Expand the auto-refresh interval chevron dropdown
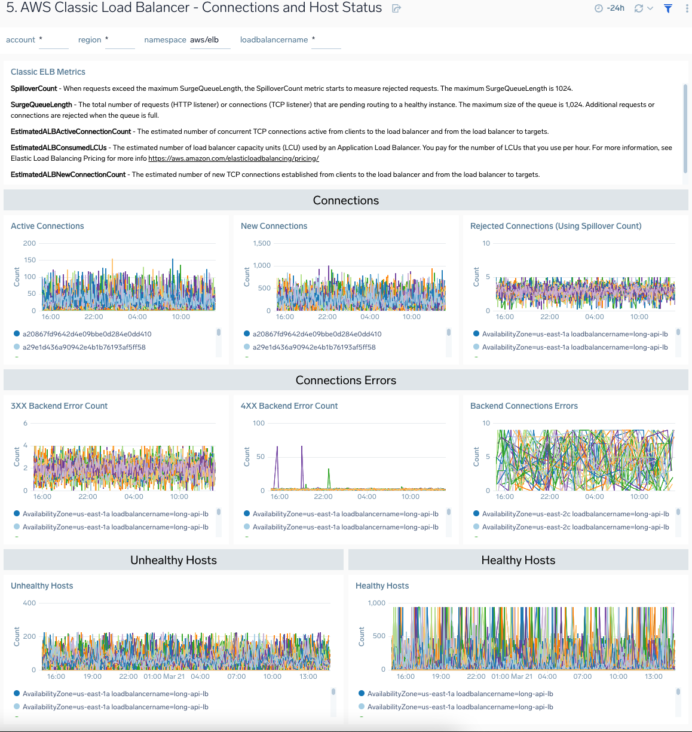The height and width of the screenshot is (732, 692). click(649, 8)
